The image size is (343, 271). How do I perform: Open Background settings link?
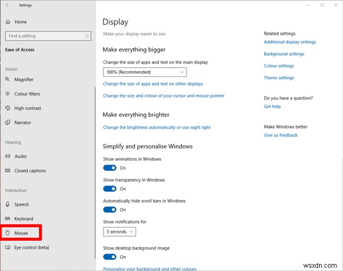[x=284, y=54]
